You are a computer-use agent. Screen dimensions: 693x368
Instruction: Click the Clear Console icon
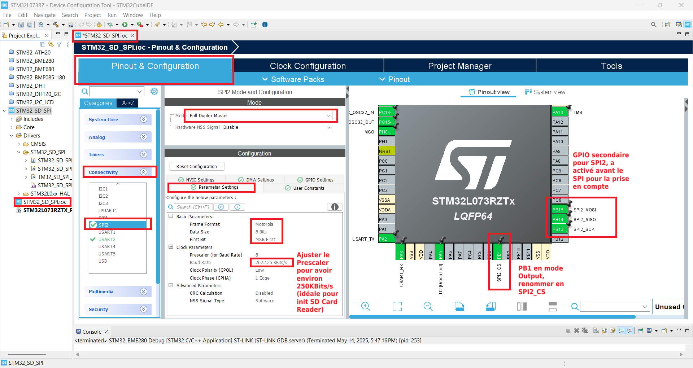(x=596, y=330)
